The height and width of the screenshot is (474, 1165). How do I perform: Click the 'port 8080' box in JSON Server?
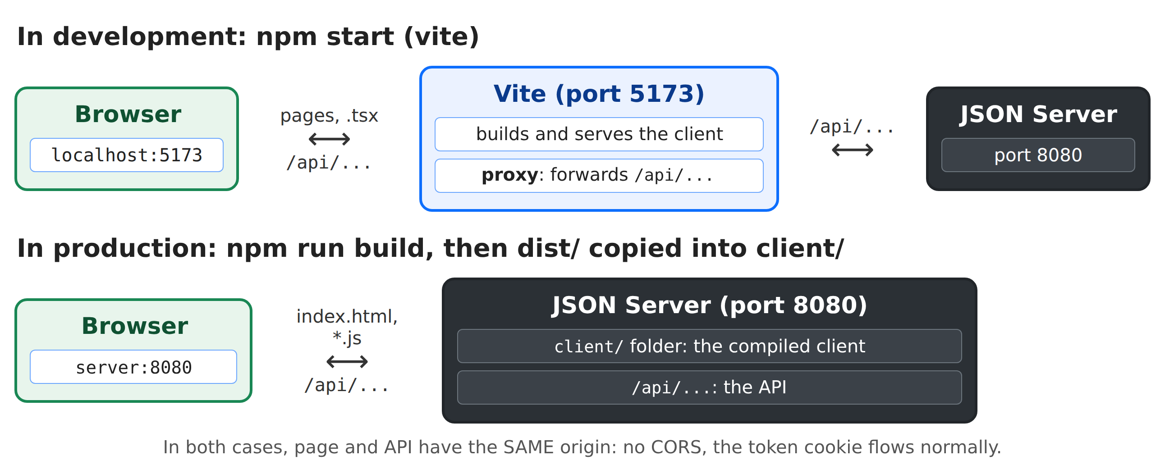coord(1038,155)
